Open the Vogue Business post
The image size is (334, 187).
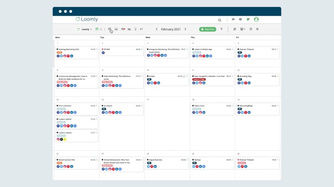pos(156,160)
